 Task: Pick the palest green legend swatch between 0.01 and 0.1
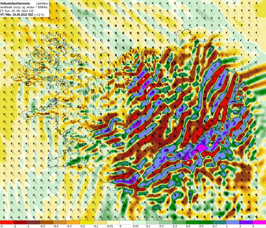click(x=140, y=222)
